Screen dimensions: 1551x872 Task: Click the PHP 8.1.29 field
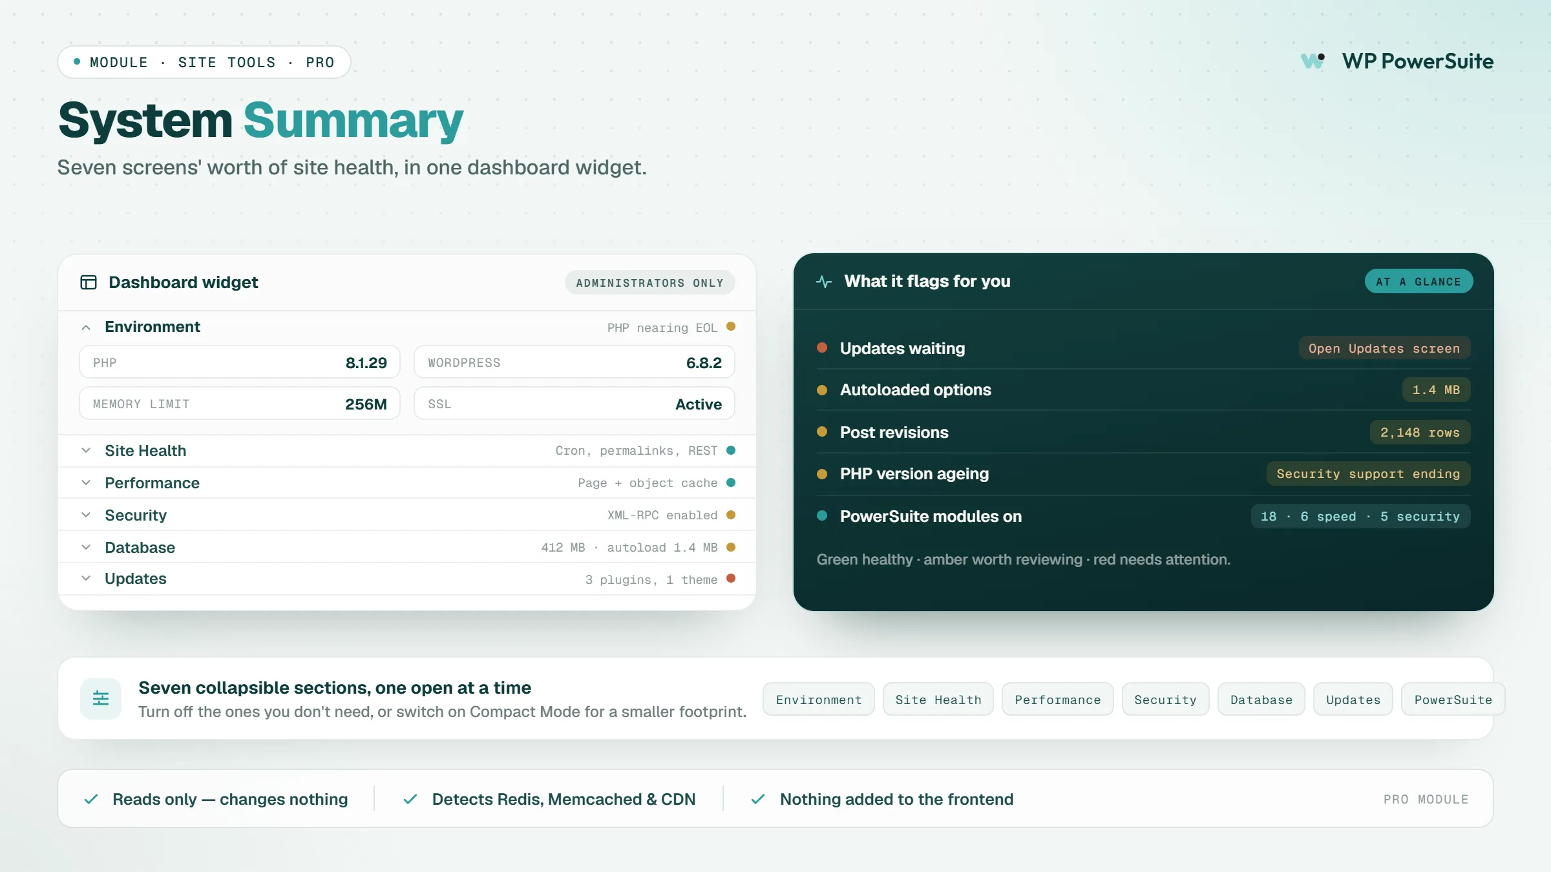click(x=240, y=362)
